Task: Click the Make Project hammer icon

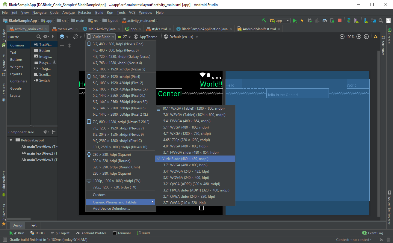Action: pos(264,21)
